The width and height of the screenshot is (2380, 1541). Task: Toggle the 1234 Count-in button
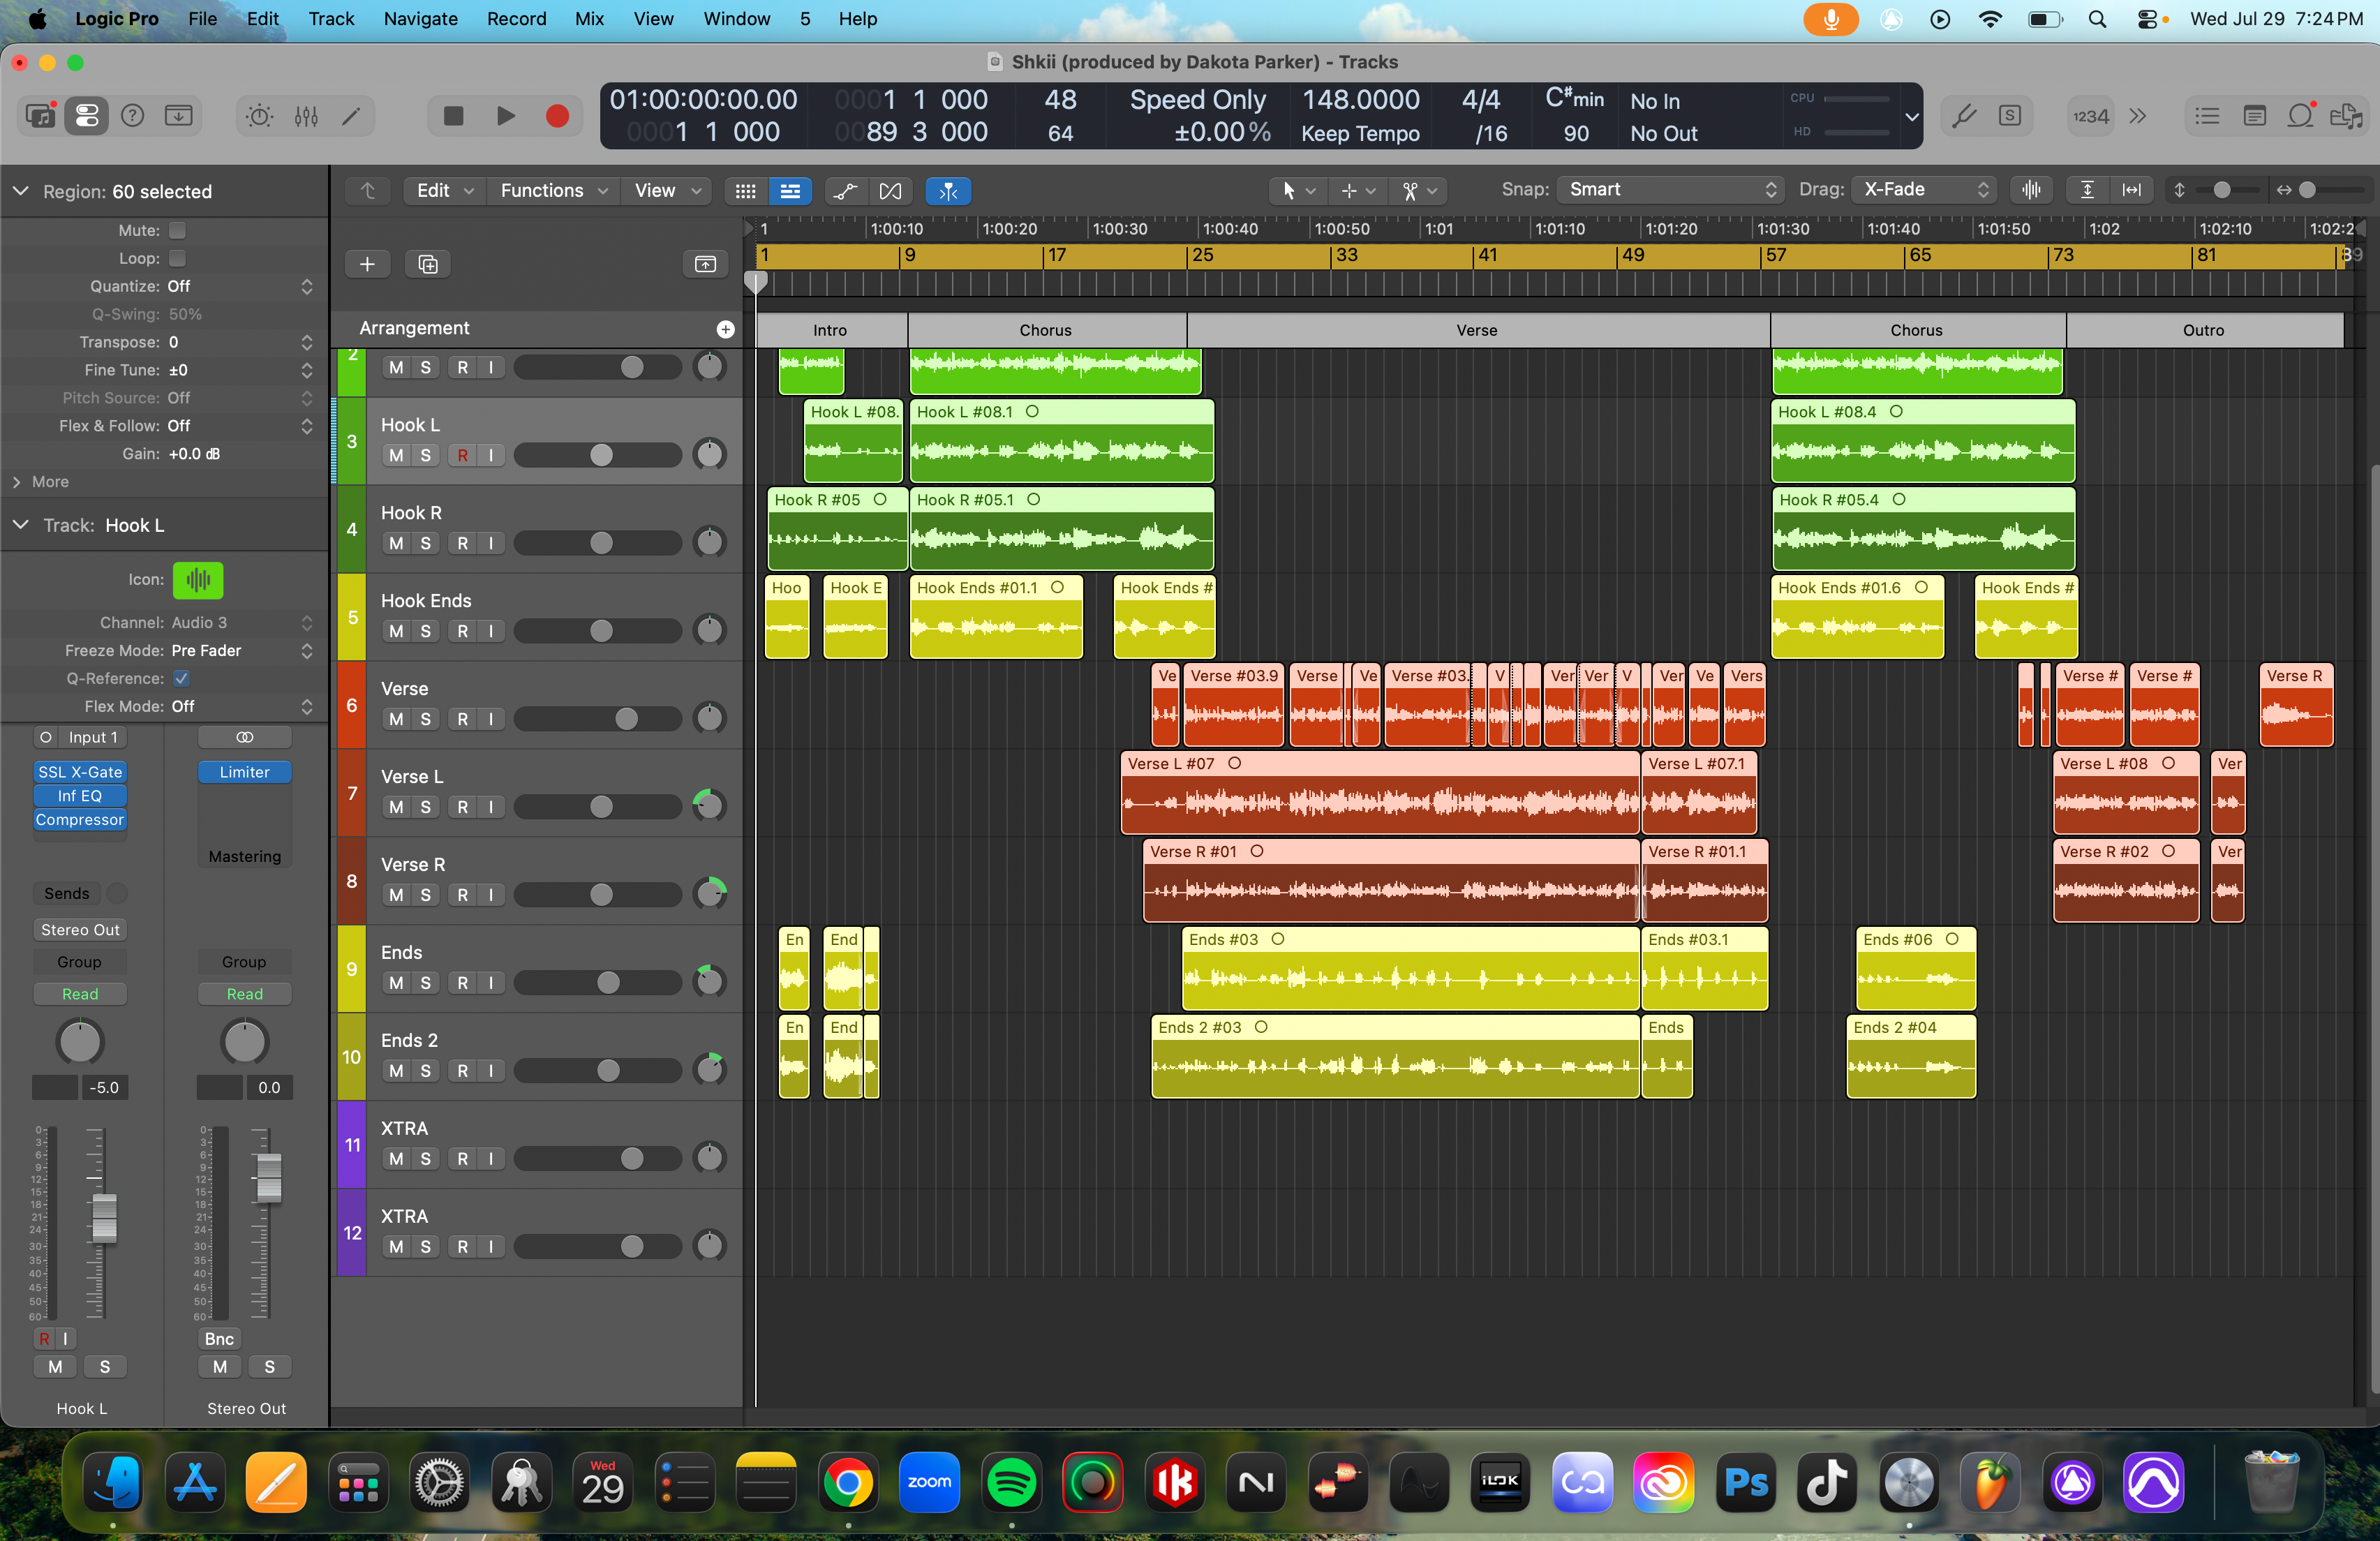click(2091, 116)
